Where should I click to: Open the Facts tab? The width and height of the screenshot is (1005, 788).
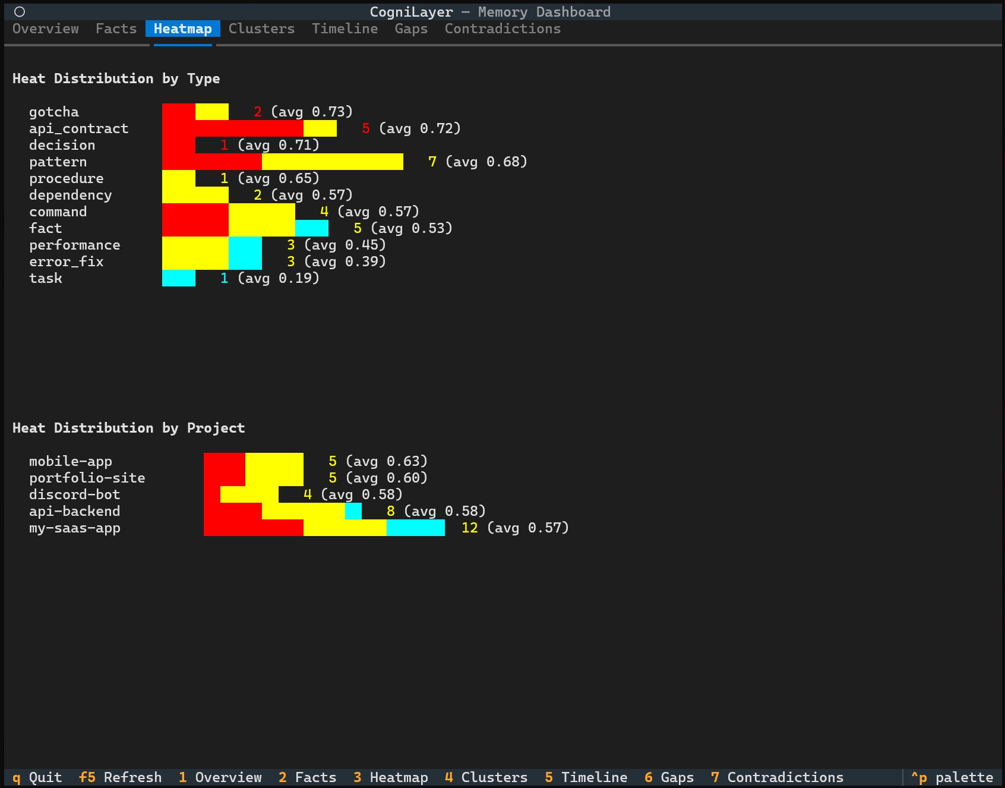pyautogui.click(x=116, y=29)
